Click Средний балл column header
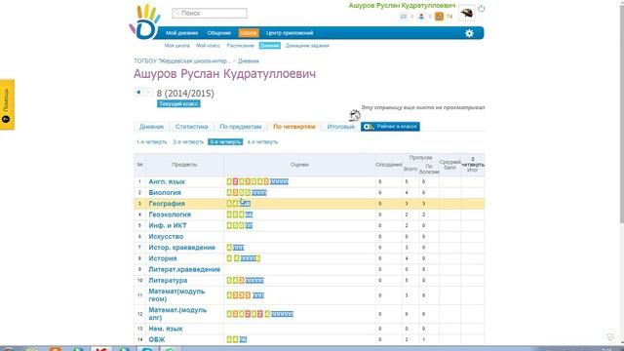The image size is (624, 351). [x=450, y=165]
